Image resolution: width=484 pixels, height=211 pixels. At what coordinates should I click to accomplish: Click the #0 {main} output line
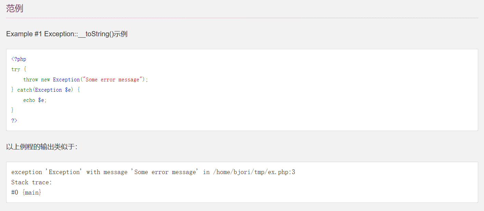pos(26,193)
